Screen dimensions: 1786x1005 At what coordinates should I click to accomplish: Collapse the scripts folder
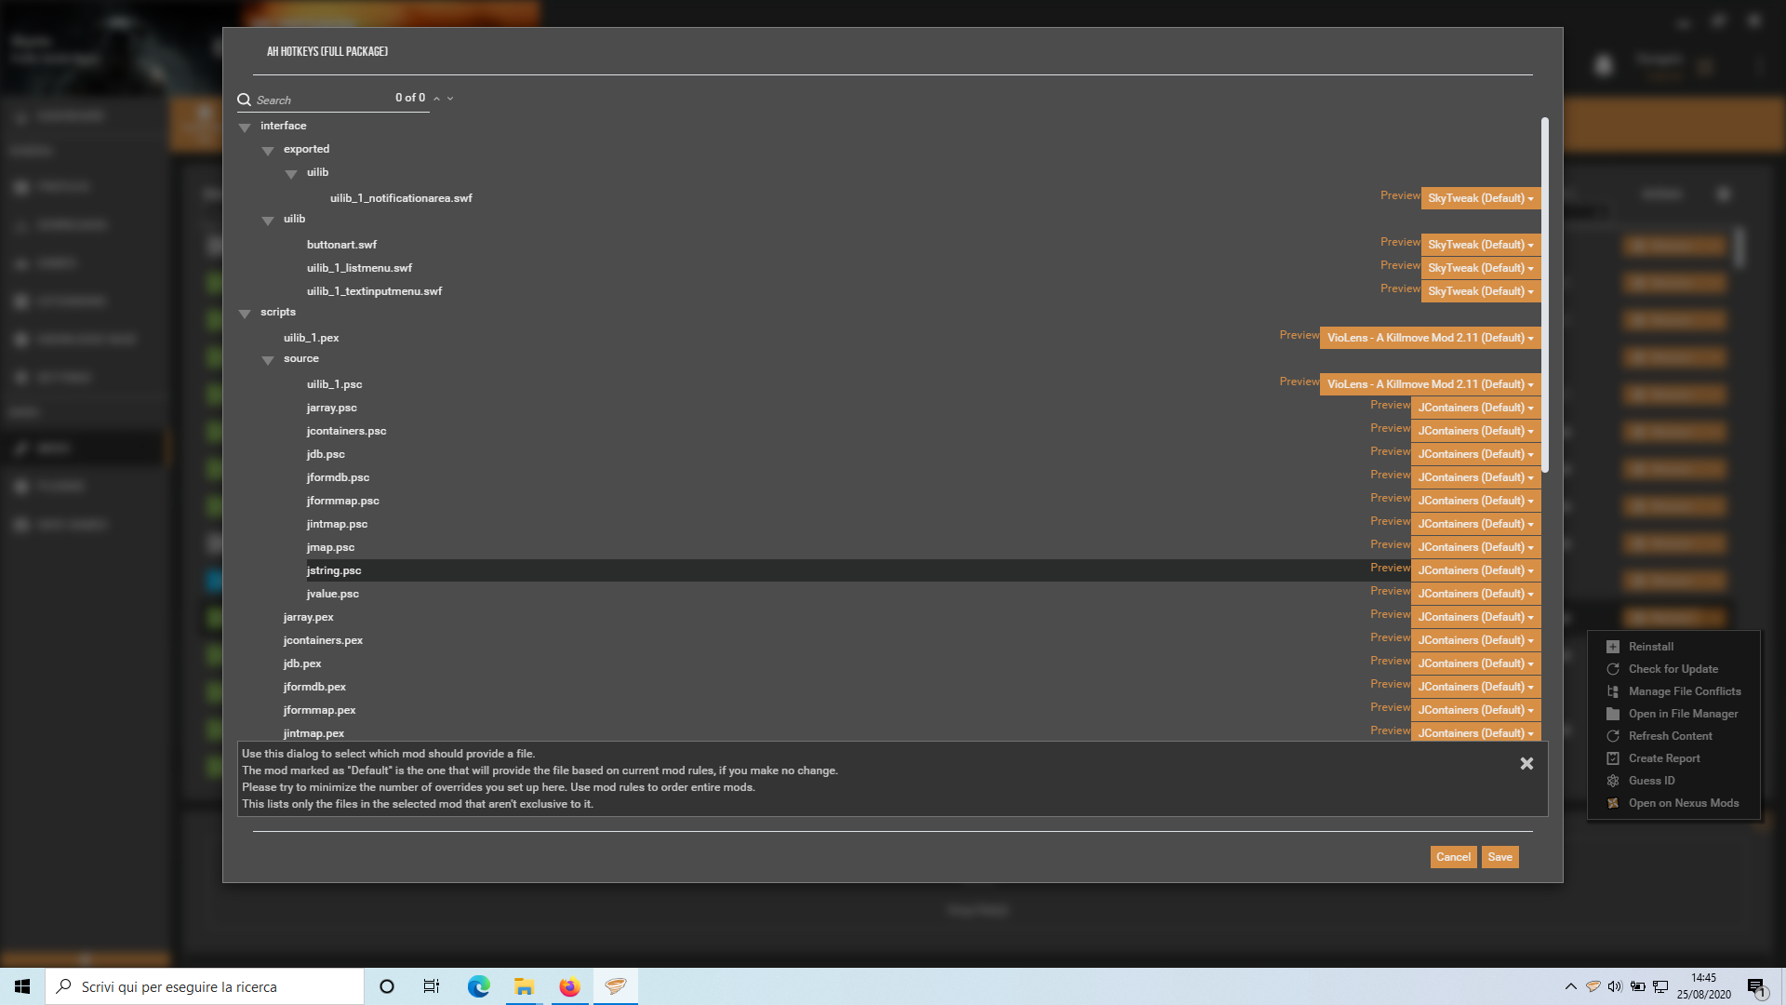click(245, 314)
